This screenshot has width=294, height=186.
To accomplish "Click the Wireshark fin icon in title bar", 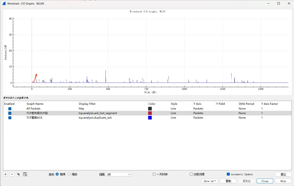I will coord(4,3).
